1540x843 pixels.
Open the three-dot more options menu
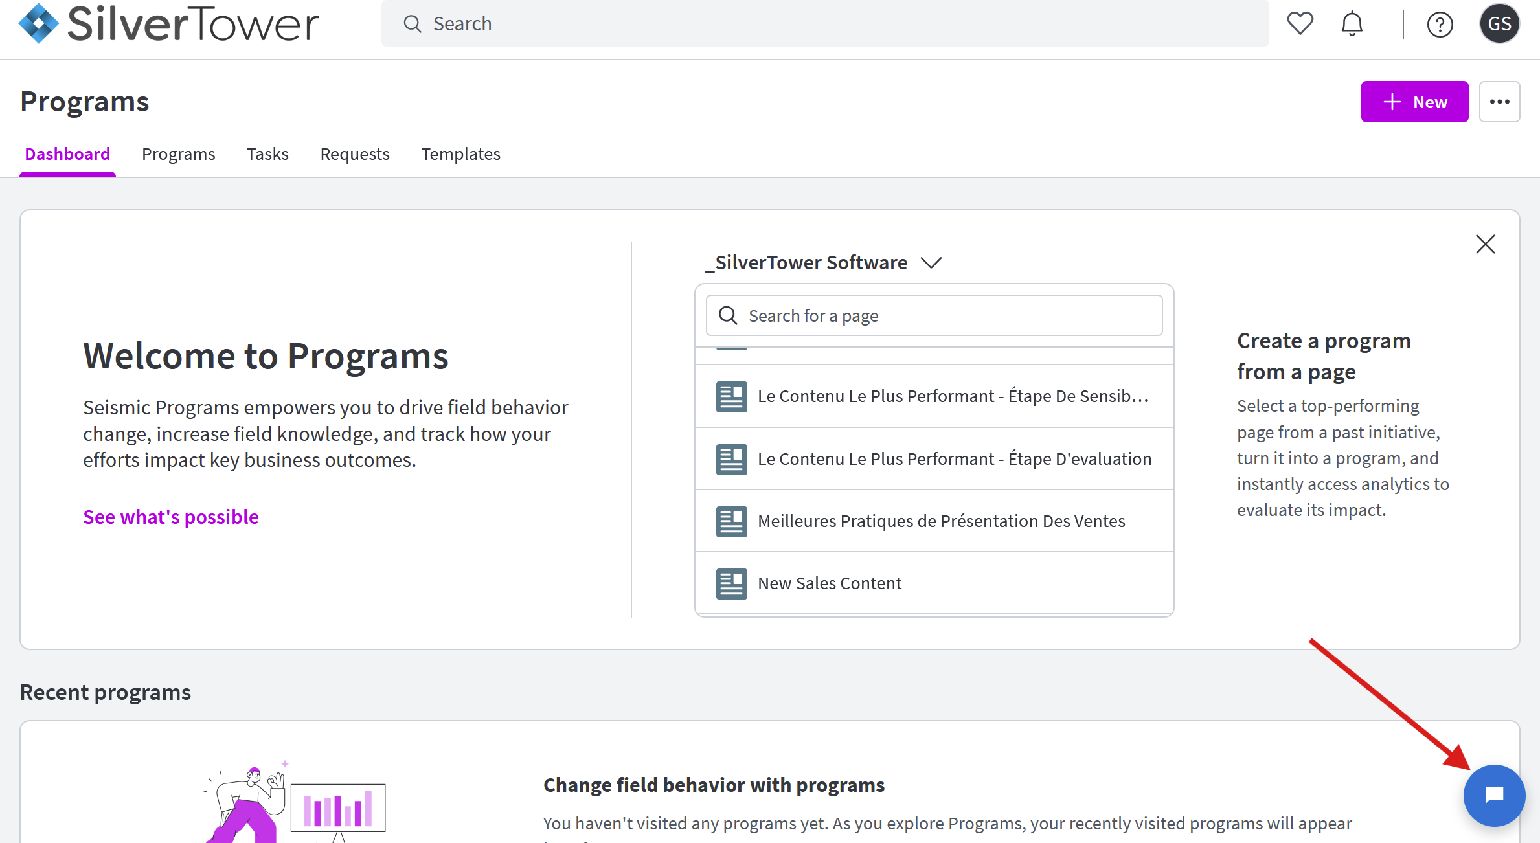[1499, 102]
